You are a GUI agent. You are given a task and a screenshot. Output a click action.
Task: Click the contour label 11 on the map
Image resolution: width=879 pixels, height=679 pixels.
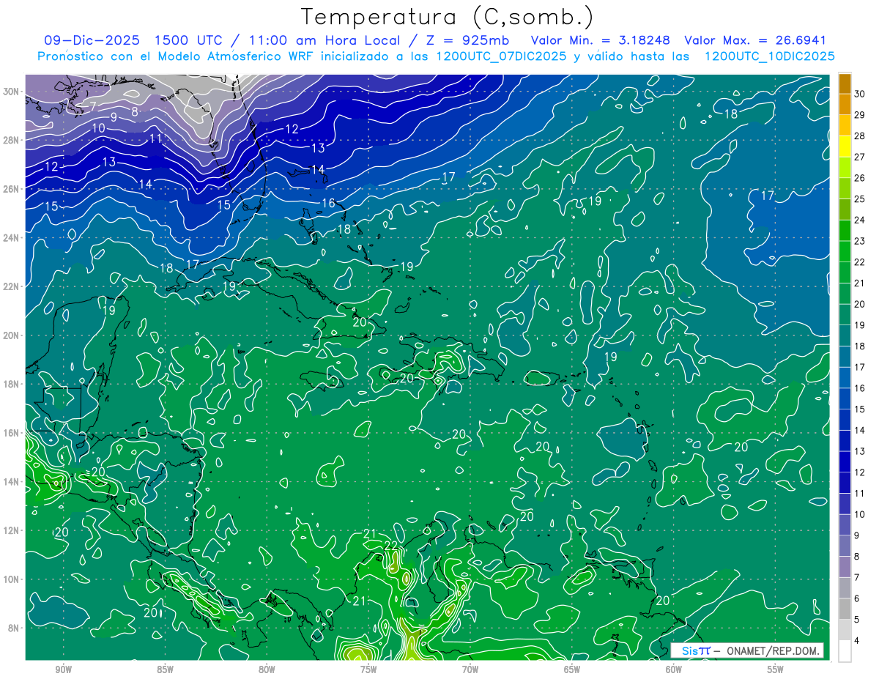[155, 138]
